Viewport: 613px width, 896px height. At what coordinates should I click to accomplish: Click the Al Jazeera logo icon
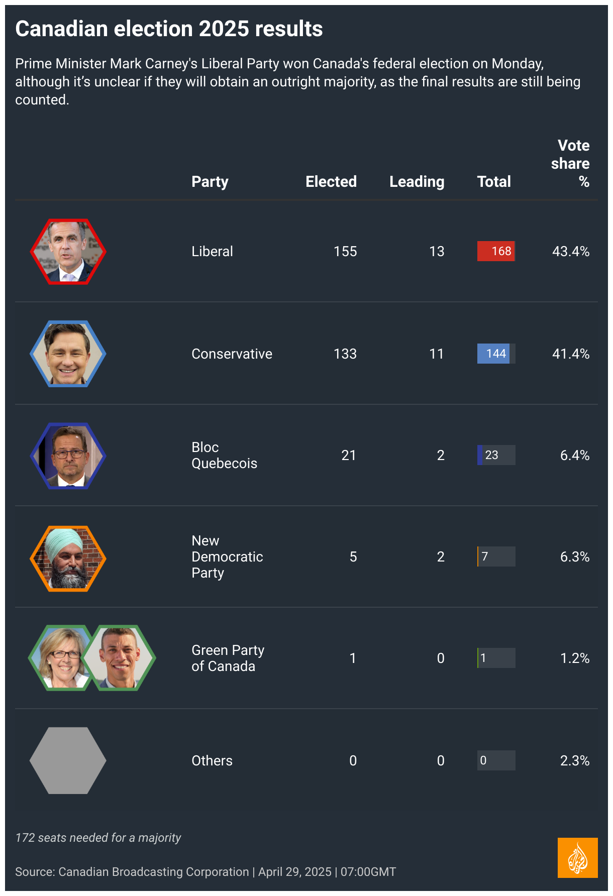[577, 857]
